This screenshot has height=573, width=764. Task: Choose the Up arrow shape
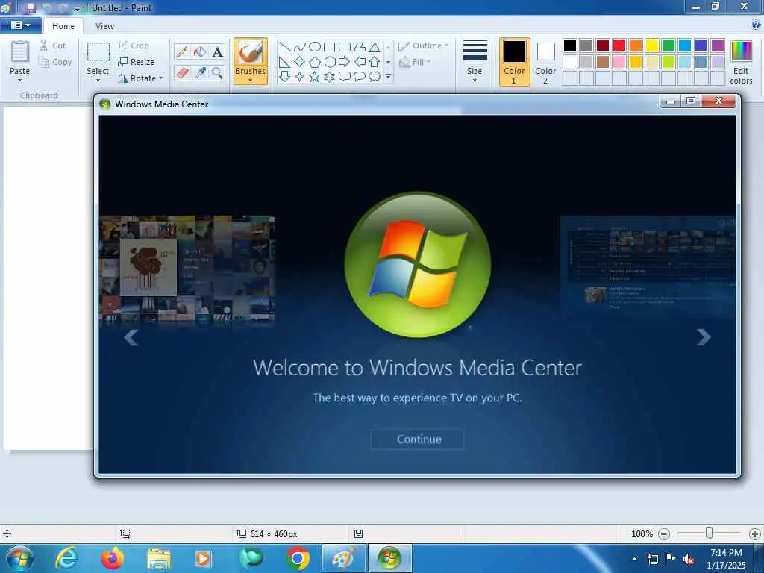pos(375,62)
